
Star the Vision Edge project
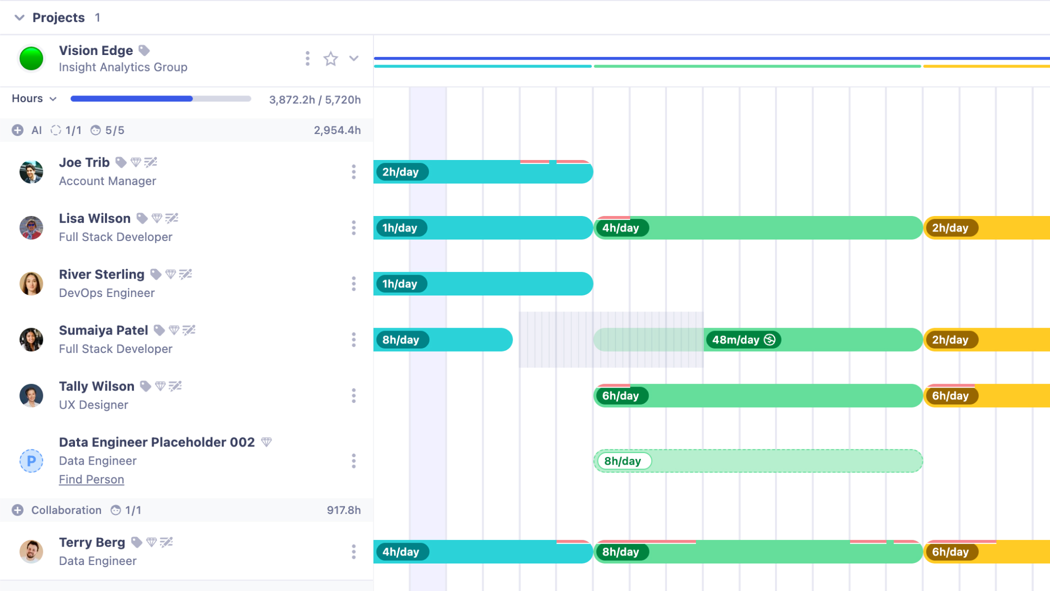coord(330,58)
